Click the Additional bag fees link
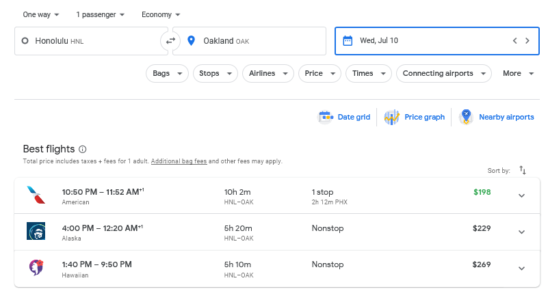The width and height of the screenshot is (548, 300). pos(179,161)
